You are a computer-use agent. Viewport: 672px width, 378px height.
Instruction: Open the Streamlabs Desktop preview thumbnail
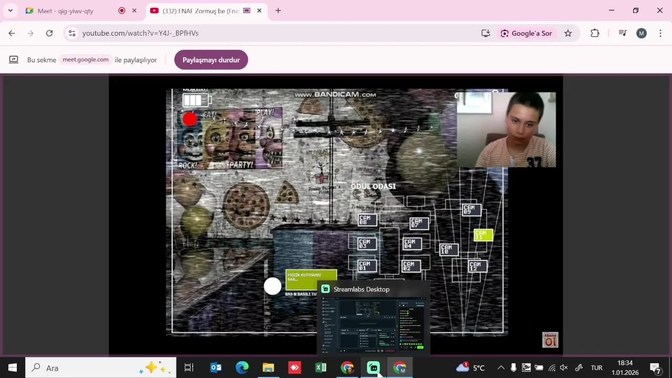coord(373,325)
